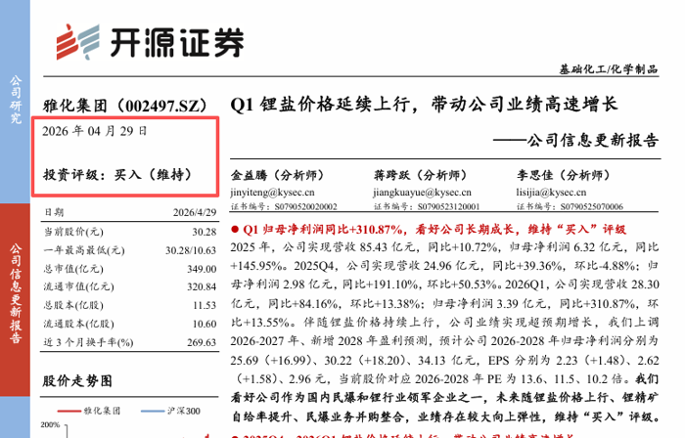Image resolution: width=685 pixels, height=438 pixels.
Task: Click the red 雅化集团 chart legend
Action: point(89,411)
